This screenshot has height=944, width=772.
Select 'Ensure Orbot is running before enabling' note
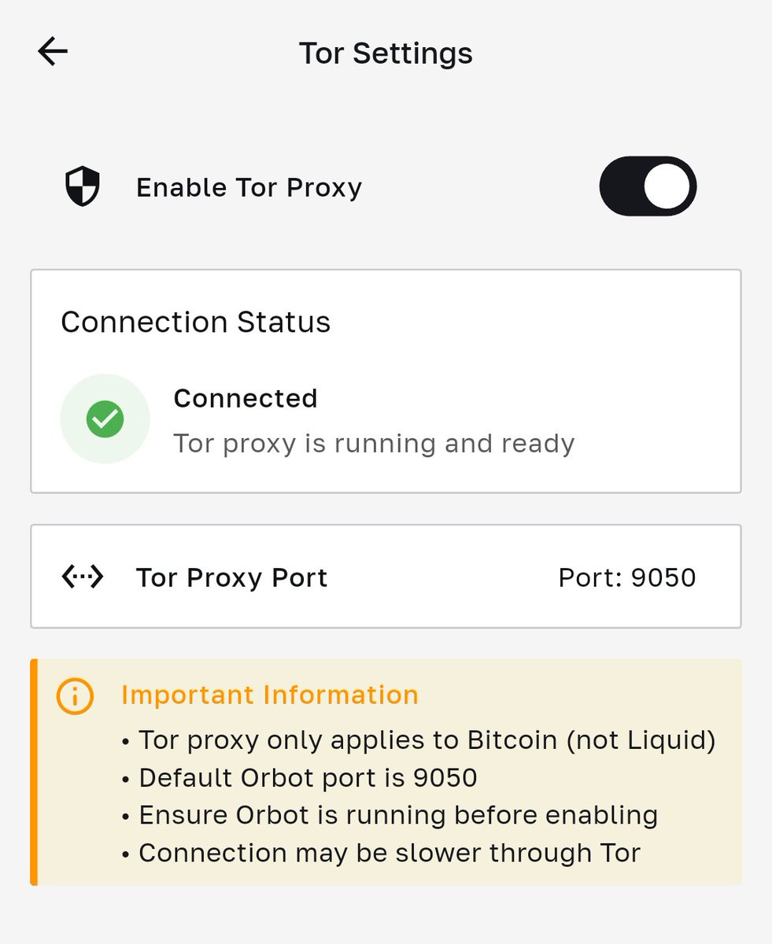coord(398,815)
